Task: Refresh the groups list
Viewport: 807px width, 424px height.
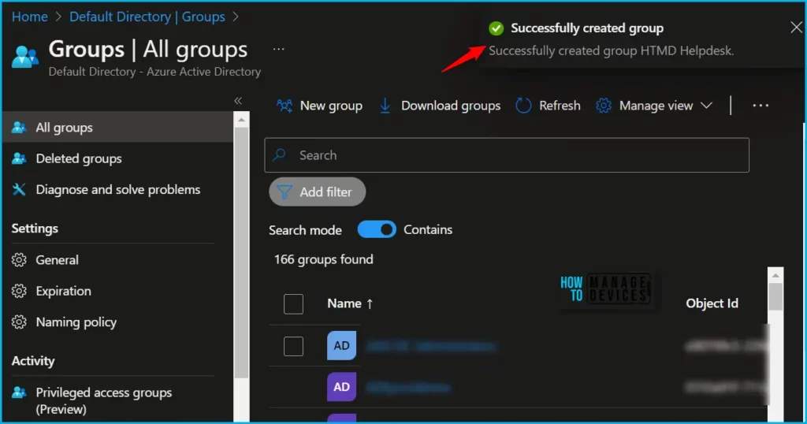Action: coord(549,106)
